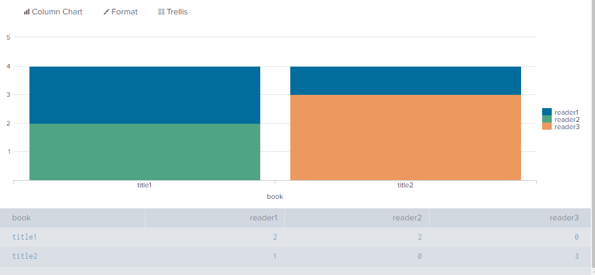This screenshot has width=595, height=275.
Task: Click the green reader2 legend swatch
Action: point(546,119)
